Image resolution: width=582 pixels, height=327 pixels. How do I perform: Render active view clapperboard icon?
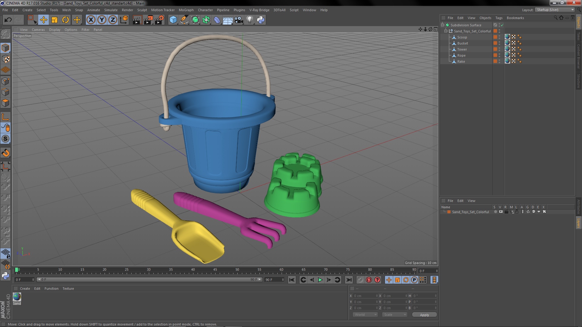point(137,20)
